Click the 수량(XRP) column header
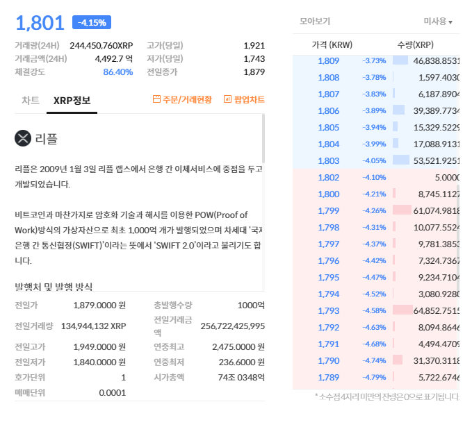This screenshot has width=472, height=427. click(x=416, y=45)
